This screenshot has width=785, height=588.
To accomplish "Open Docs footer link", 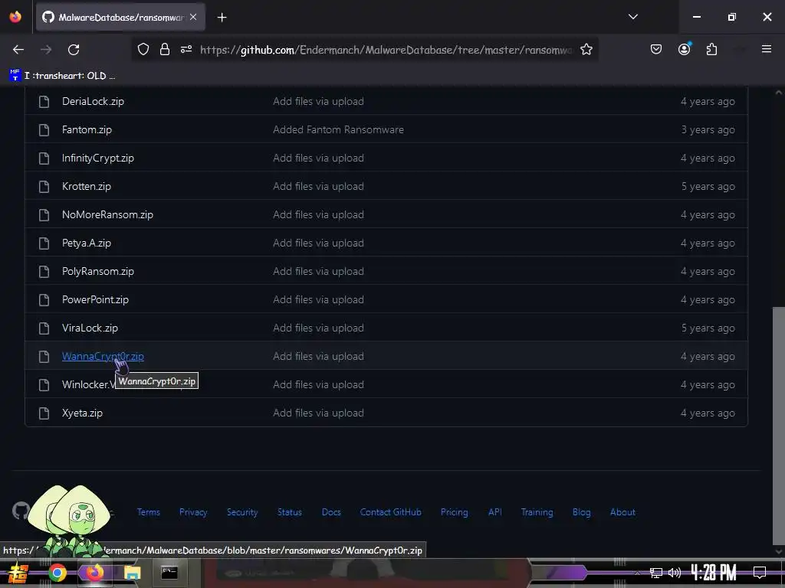I will tap(331, 512).
